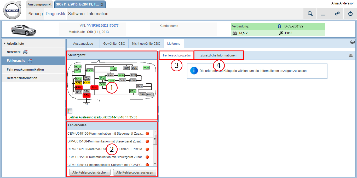Image resolution: width=357 pixels, height=178 pixels.
Task: Go to the Information menu
Action: click(x=98, y=14)
